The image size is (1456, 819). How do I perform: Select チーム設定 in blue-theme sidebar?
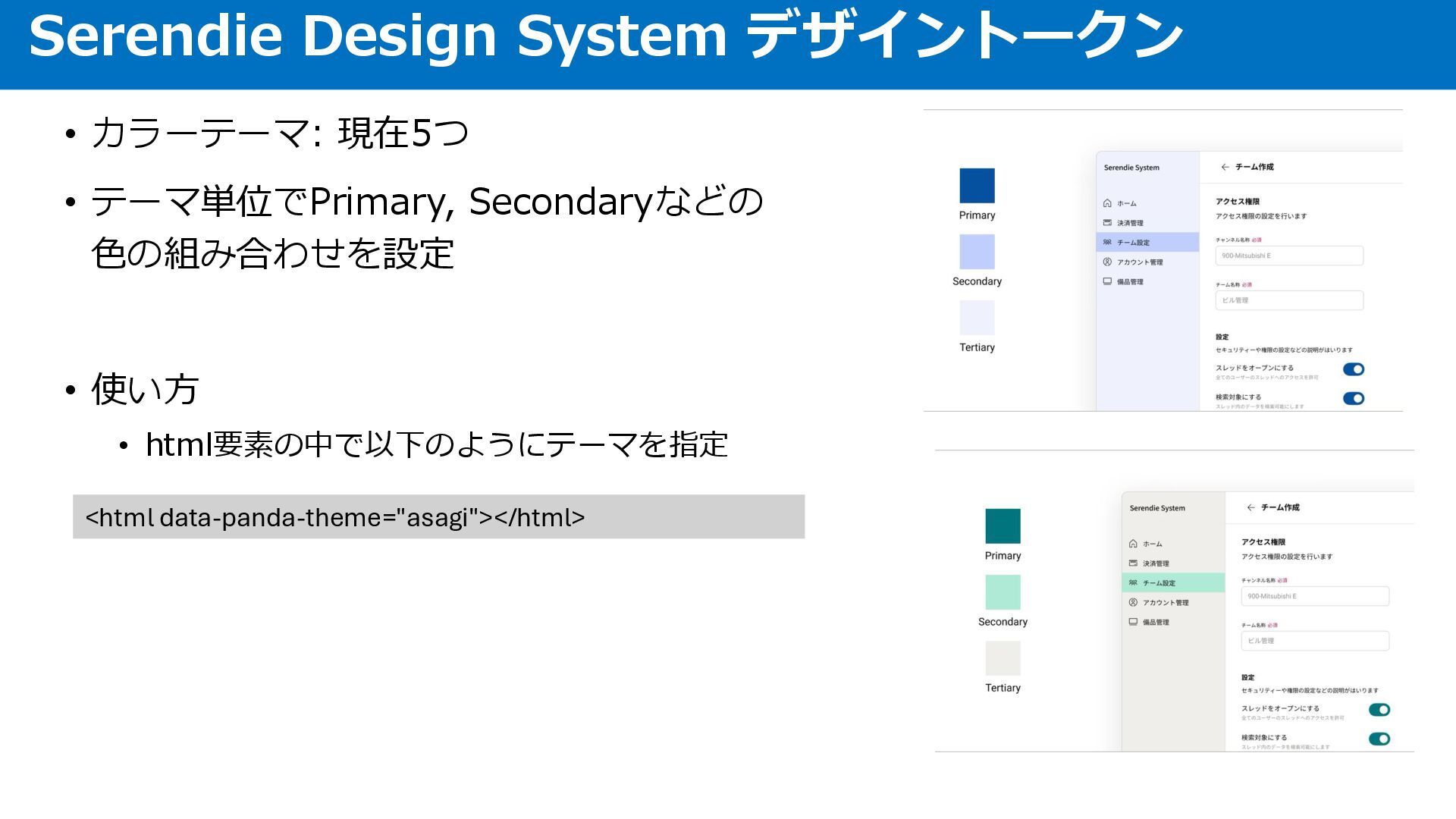[1133, 243]
